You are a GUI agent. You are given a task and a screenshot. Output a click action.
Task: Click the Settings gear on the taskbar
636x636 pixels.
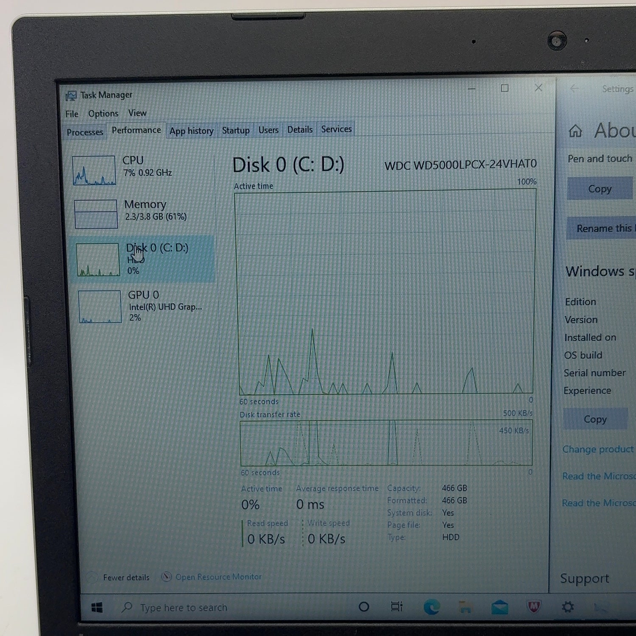(568, 607)
